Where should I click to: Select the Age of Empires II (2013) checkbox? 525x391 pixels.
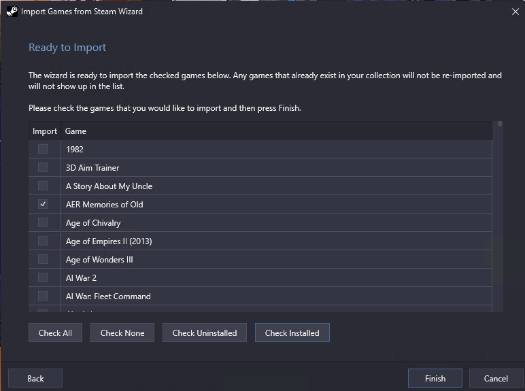tap(43, 241)
